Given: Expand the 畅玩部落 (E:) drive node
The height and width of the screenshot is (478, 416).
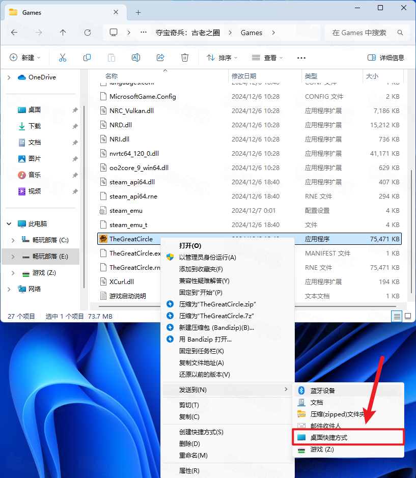Looking at the screenshot, I should (x=13, y=257).
